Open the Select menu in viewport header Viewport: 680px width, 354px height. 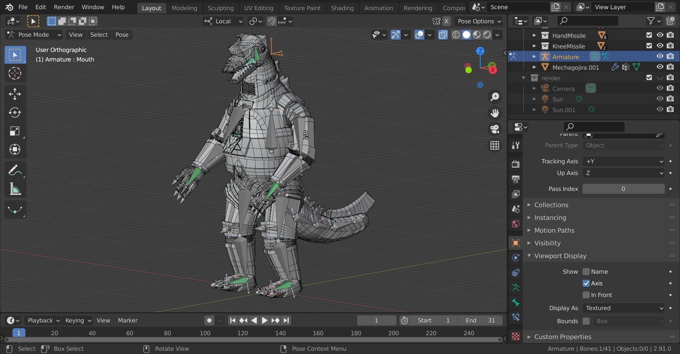click(99, 35)
